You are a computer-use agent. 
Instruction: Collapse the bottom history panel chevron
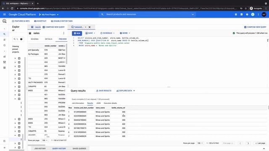click(264, 148)
